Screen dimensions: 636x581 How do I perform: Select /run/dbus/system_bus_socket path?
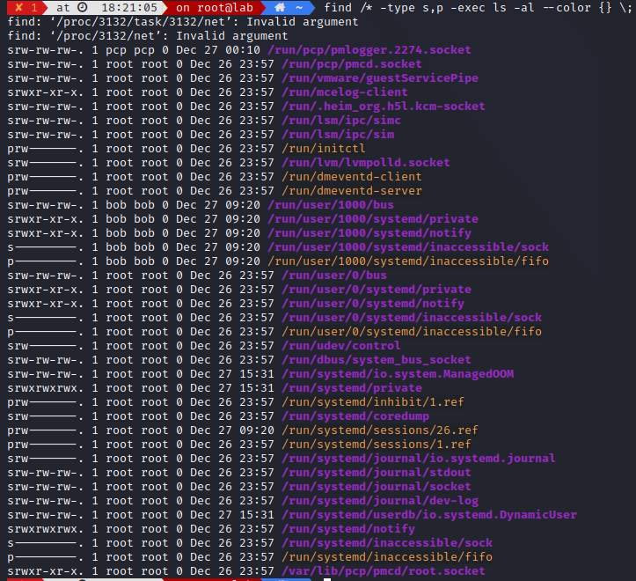376,360
